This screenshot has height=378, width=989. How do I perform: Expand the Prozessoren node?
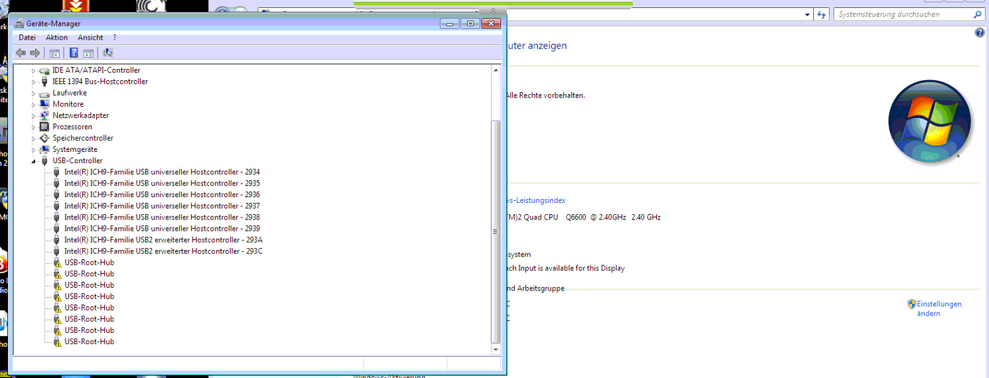coord(33,127)
